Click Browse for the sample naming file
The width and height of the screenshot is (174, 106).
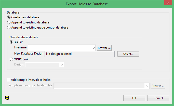[x=158, y=86]
